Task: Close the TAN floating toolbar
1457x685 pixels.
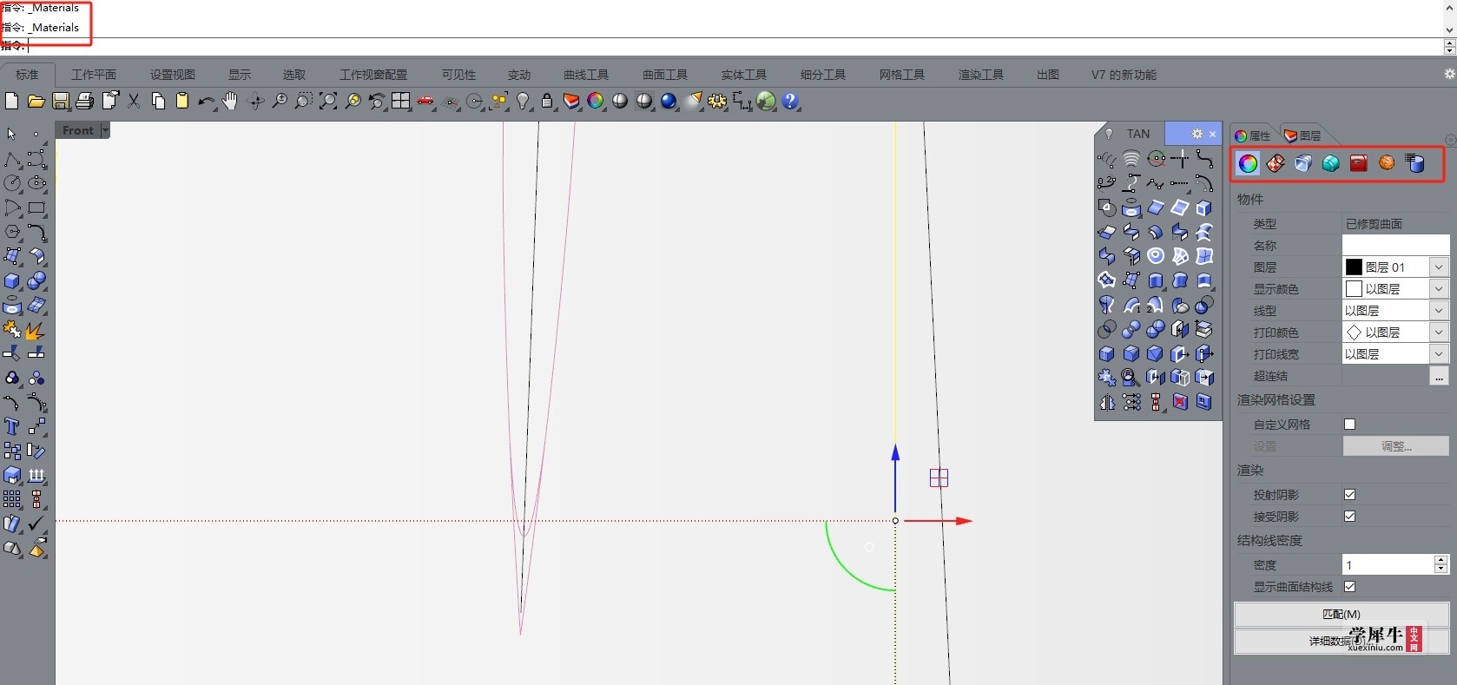Action: [x=1213, y=134]
